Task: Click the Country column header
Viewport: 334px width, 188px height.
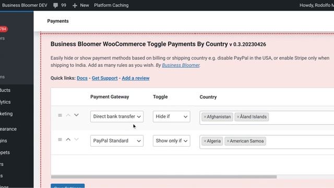Action: (x=208, y=97)
